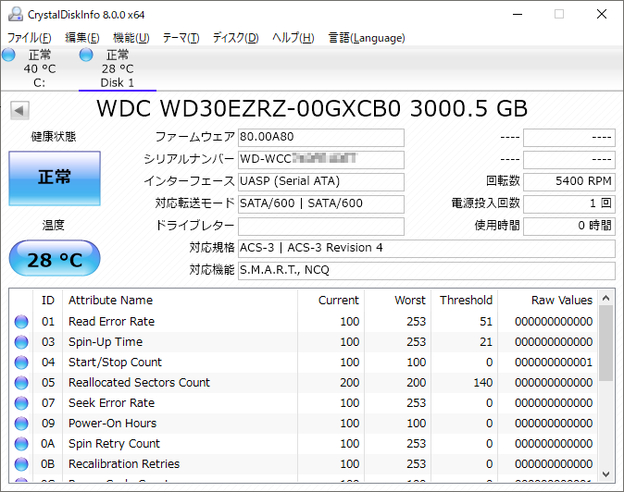This screenshot has width=624, height=492.
Task: Click status orb of Spin-Up Time row
Action: click(21, 342)
